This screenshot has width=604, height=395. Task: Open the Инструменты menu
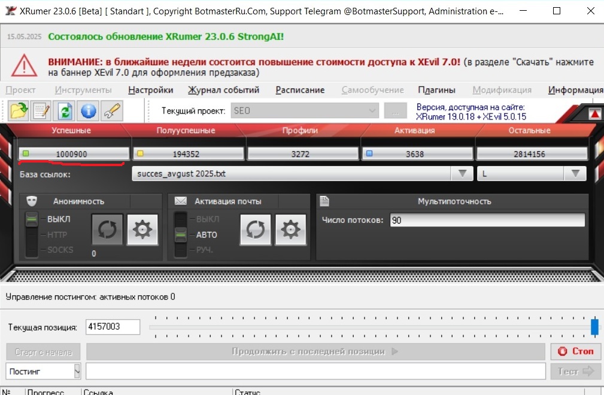[83, 90]
